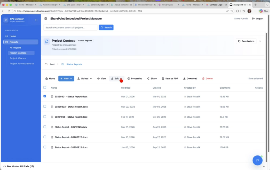
Task: Check the 20260302 - Status Report.docx checkbox
Action: (45, 106)
